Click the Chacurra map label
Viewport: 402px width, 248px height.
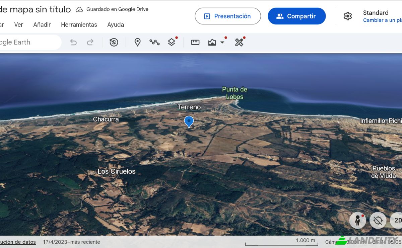point(106,119)
